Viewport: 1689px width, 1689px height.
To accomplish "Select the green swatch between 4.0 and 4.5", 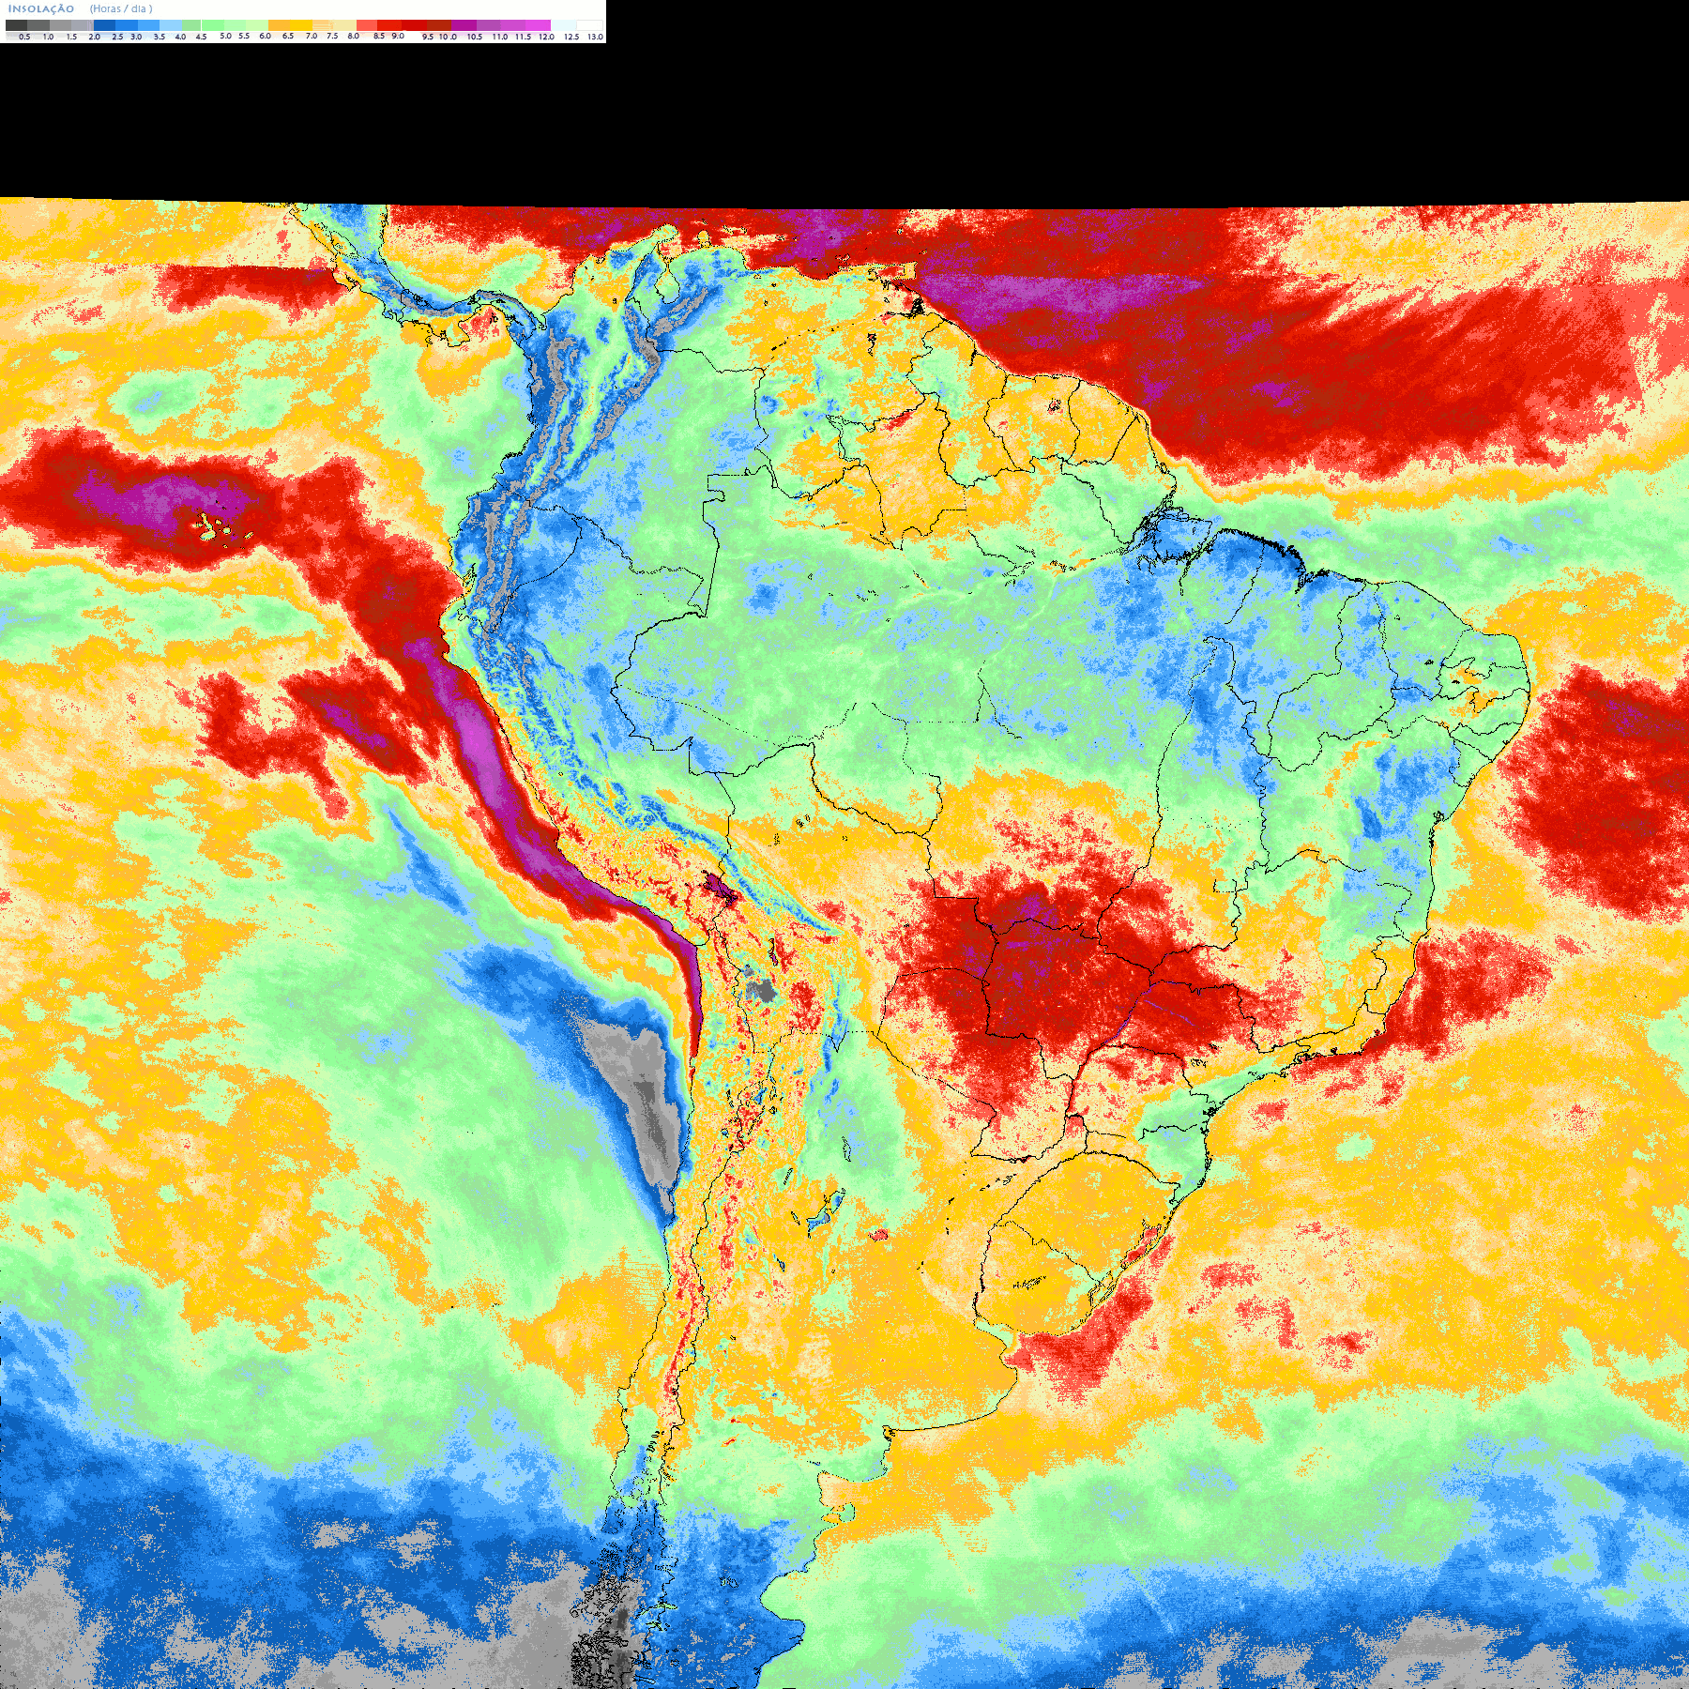I will point(191,25).
